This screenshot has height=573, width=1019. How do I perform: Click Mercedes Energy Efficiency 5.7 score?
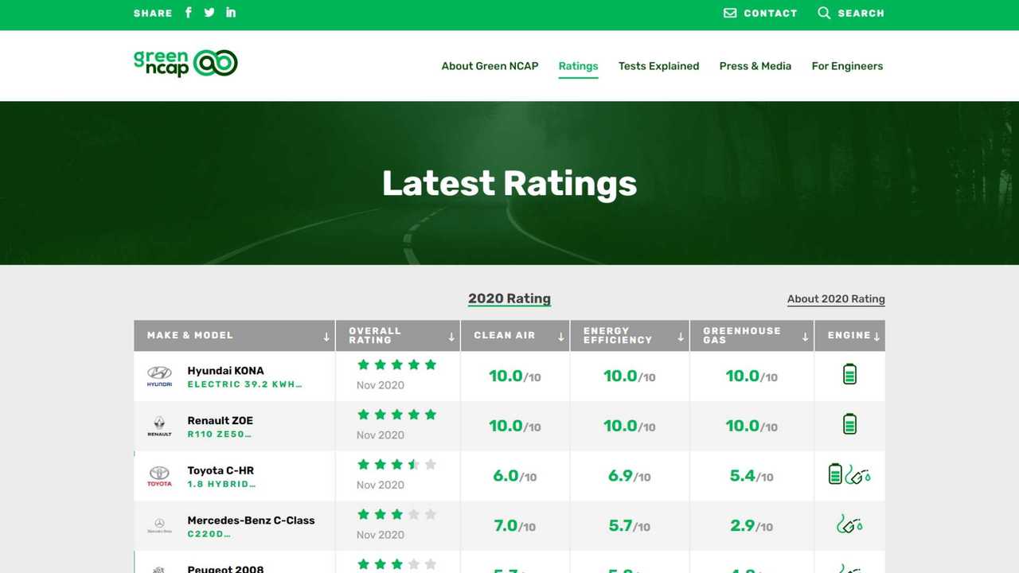630,526
